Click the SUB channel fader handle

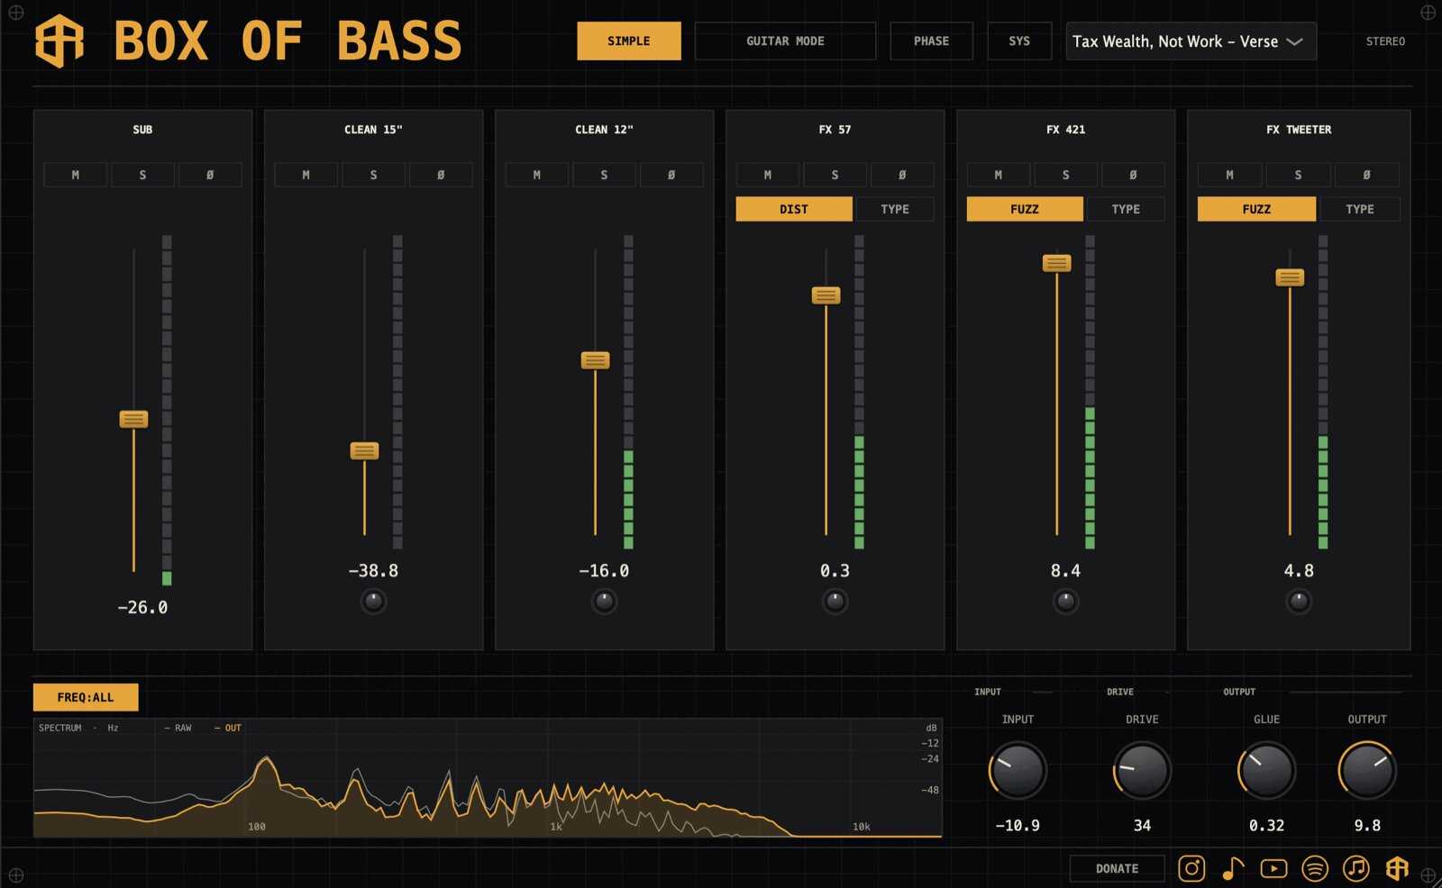tap(133, 419)
